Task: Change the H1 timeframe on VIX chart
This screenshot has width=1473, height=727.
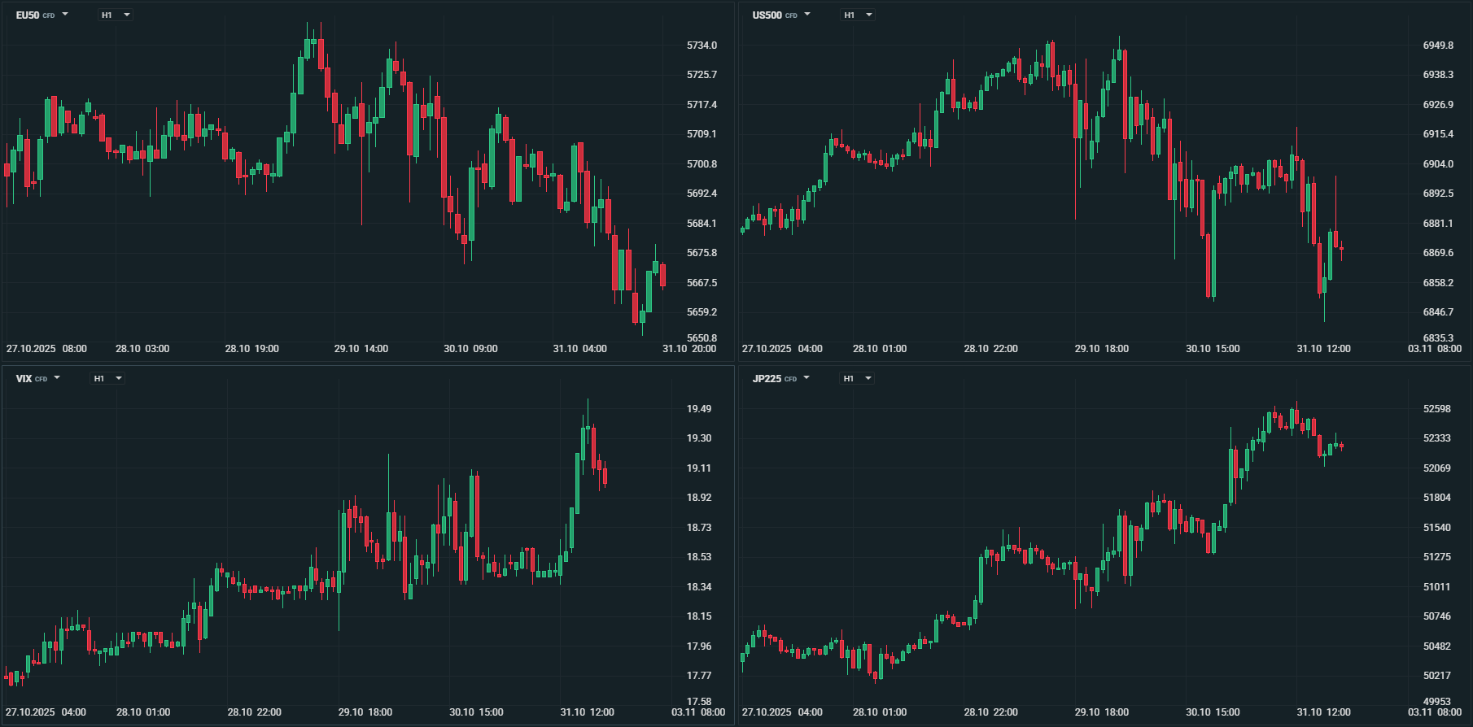Action: pyautogui.click(x=107, y=378)
